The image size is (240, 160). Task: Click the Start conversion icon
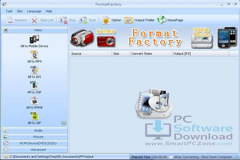coord(83,20)
